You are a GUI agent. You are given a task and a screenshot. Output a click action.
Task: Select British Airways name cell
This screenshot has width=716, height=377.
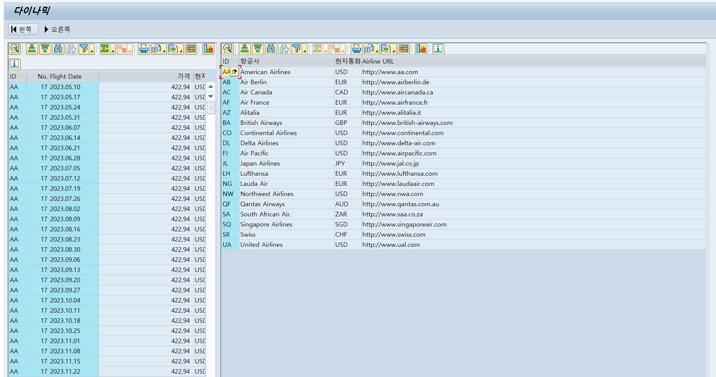pyautogui.click(x=287, y=123)
